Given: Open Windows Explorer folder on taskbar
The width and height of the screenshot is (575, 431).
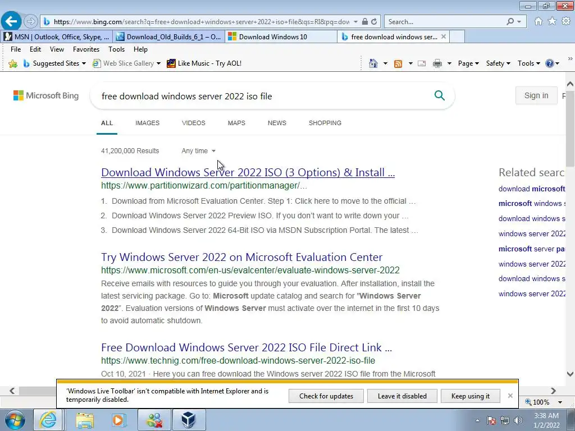Looking at the screenshot, I should (x=85, y=420).
